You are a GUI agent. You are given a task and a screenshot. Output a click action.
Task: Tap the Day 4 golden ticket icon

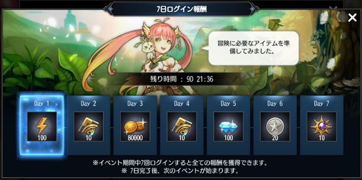(182, 126)
